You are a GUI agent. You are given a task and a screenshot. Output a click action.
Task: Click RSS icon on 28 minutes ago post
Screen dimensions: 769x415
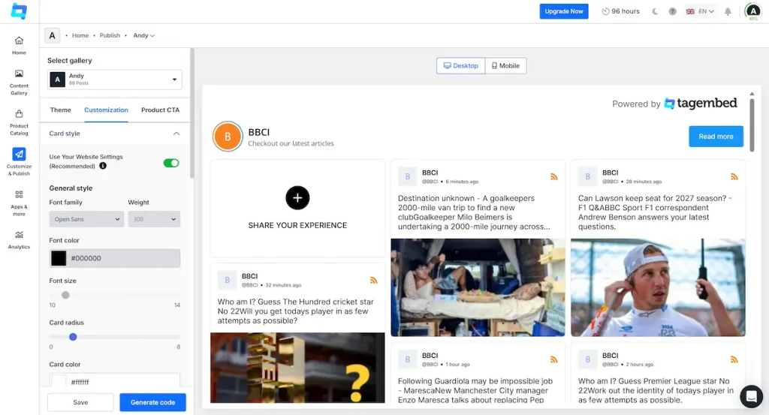(x=734, y=177)
